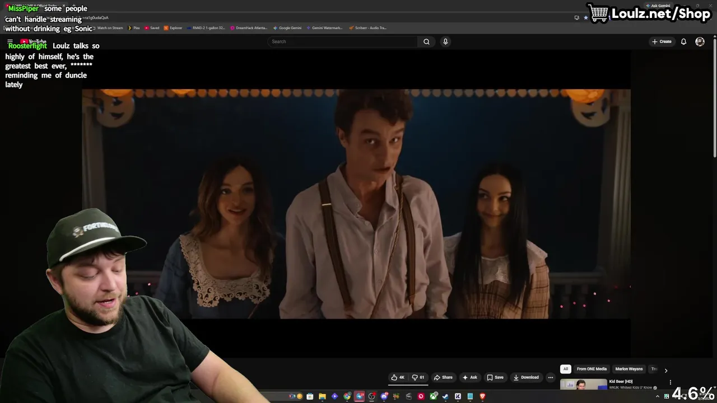Select the All filter chip
This screenshot has width=717, height=403.
point(566,369)
